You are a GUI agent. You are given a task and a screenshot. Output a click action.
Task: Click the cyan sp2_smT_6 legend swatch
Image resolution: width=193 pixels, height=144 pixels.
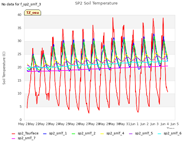[x=160, y=134]
